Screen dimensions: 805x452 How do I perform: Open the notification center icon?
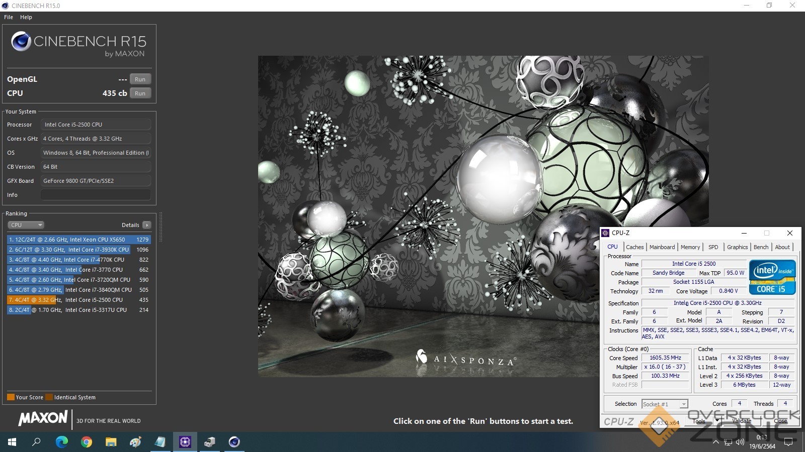coord(788,442)
